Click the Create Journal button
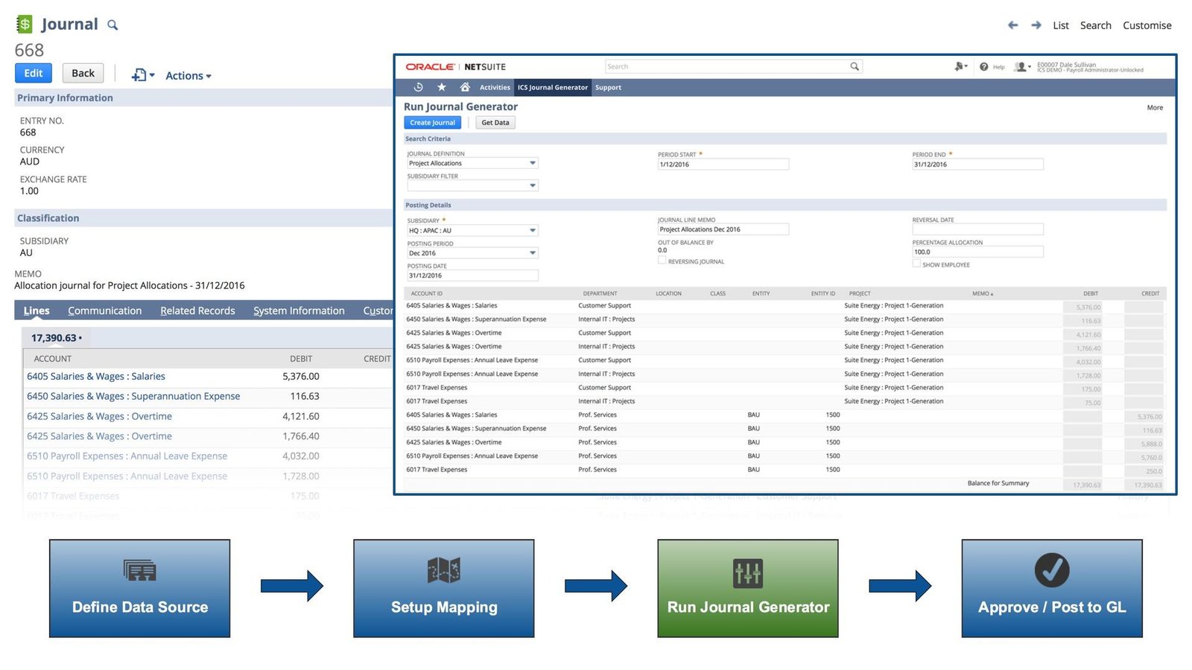Viewport: 1192px width, 670px height. [x=432, y=123]
